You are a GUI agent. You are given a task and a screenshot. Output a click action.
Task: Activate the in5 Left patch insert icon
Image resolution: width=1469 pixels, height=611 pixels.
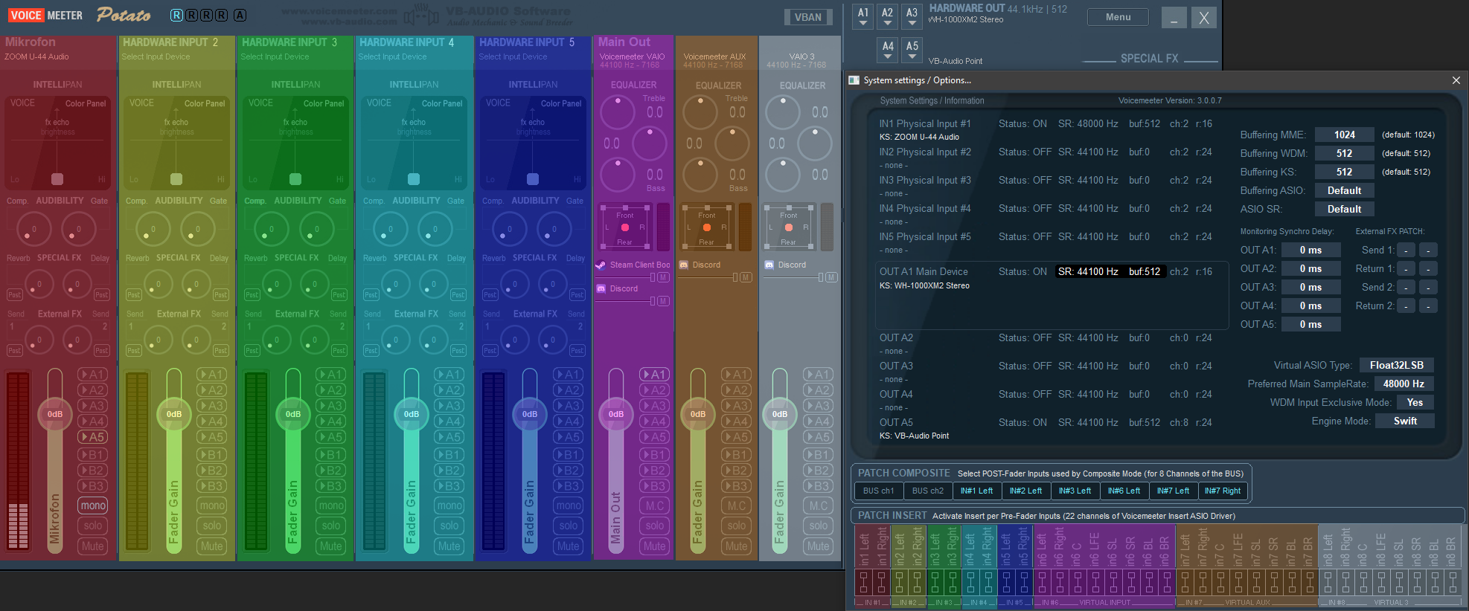1005,582
